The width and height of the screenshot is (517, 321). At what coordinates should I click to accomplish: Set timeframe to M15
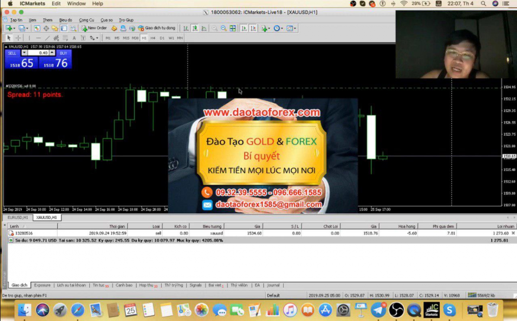126,38
